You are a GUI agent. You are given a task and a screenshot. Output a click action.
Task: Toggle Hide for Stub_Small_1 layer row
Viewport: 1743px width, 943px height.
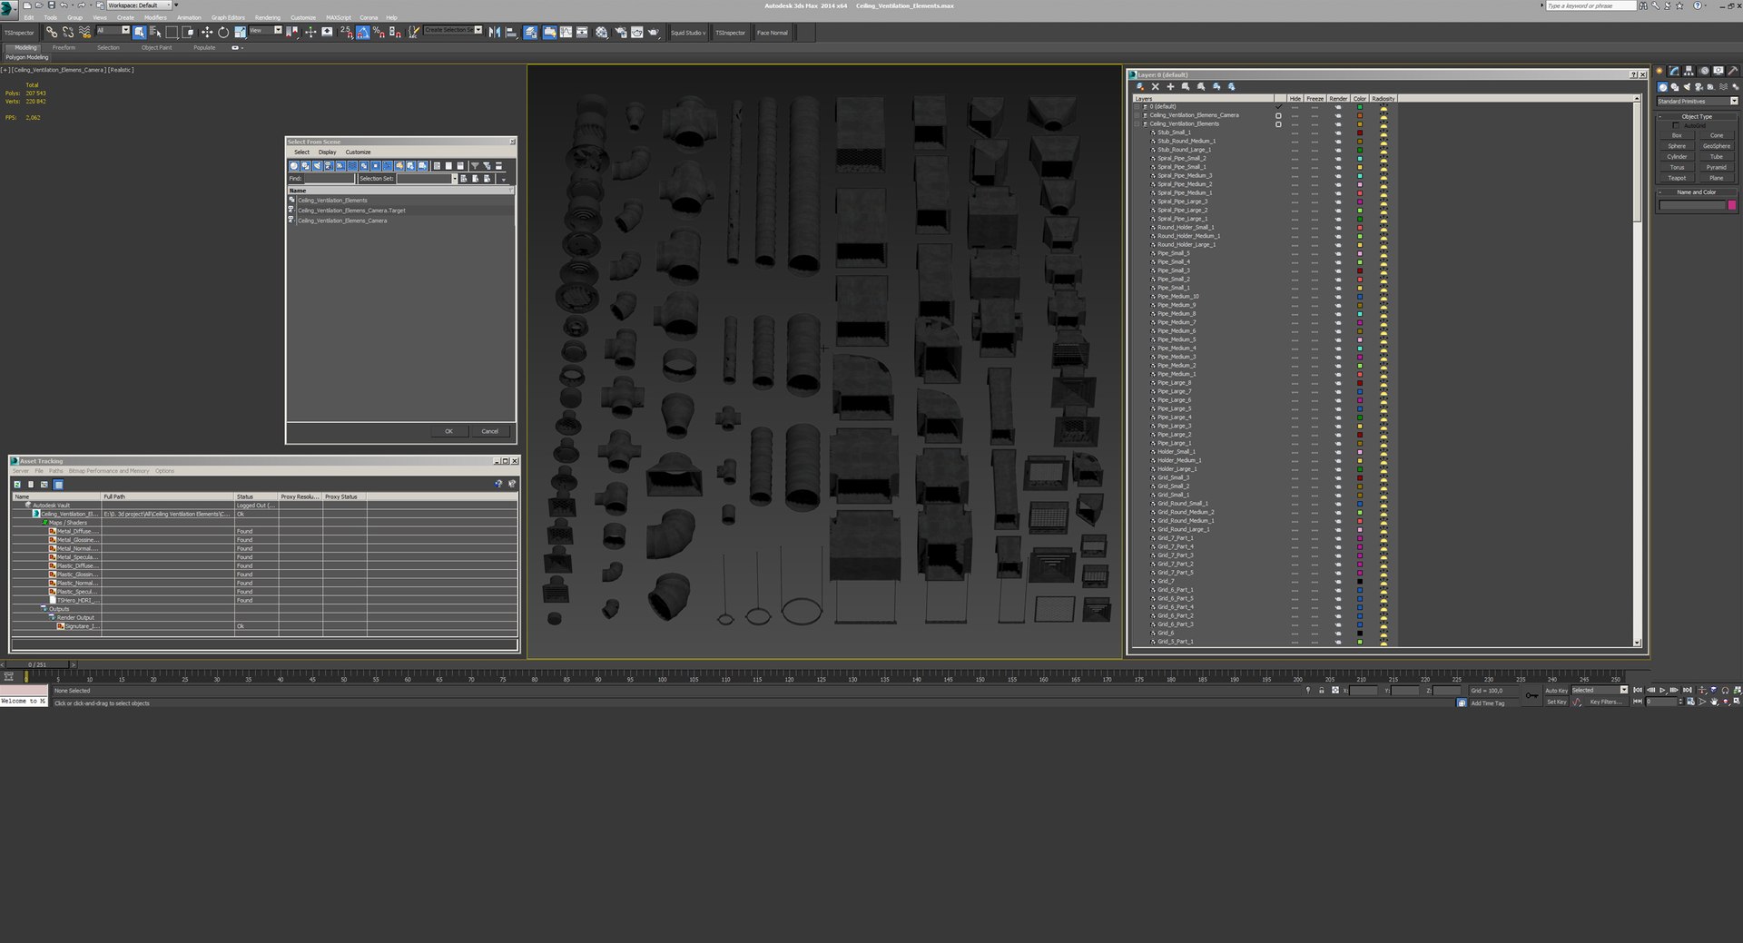1295,133
